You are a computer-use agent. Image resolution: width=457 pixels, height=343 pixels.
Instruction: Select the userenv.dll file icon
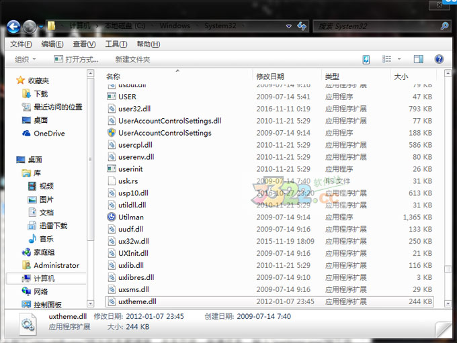coord(112,156)
